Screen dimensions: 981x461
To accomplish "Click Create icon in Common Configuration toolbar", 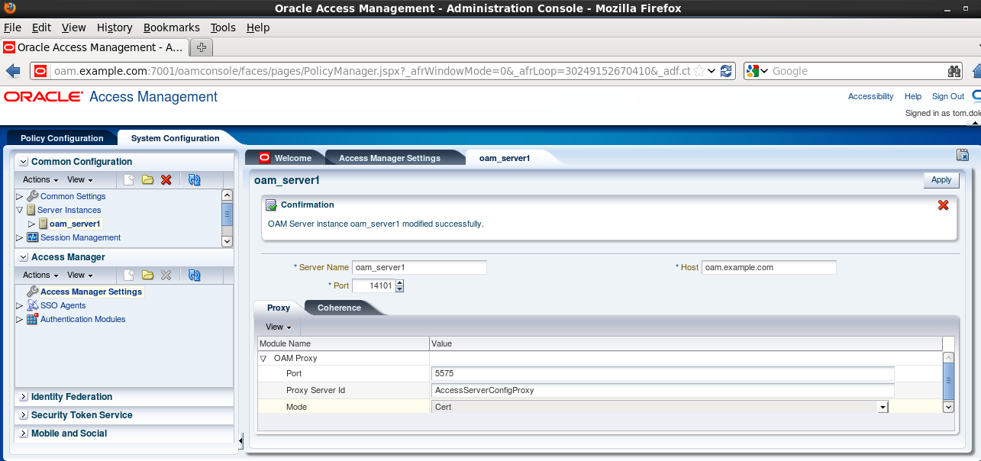I will click(130, 180).
